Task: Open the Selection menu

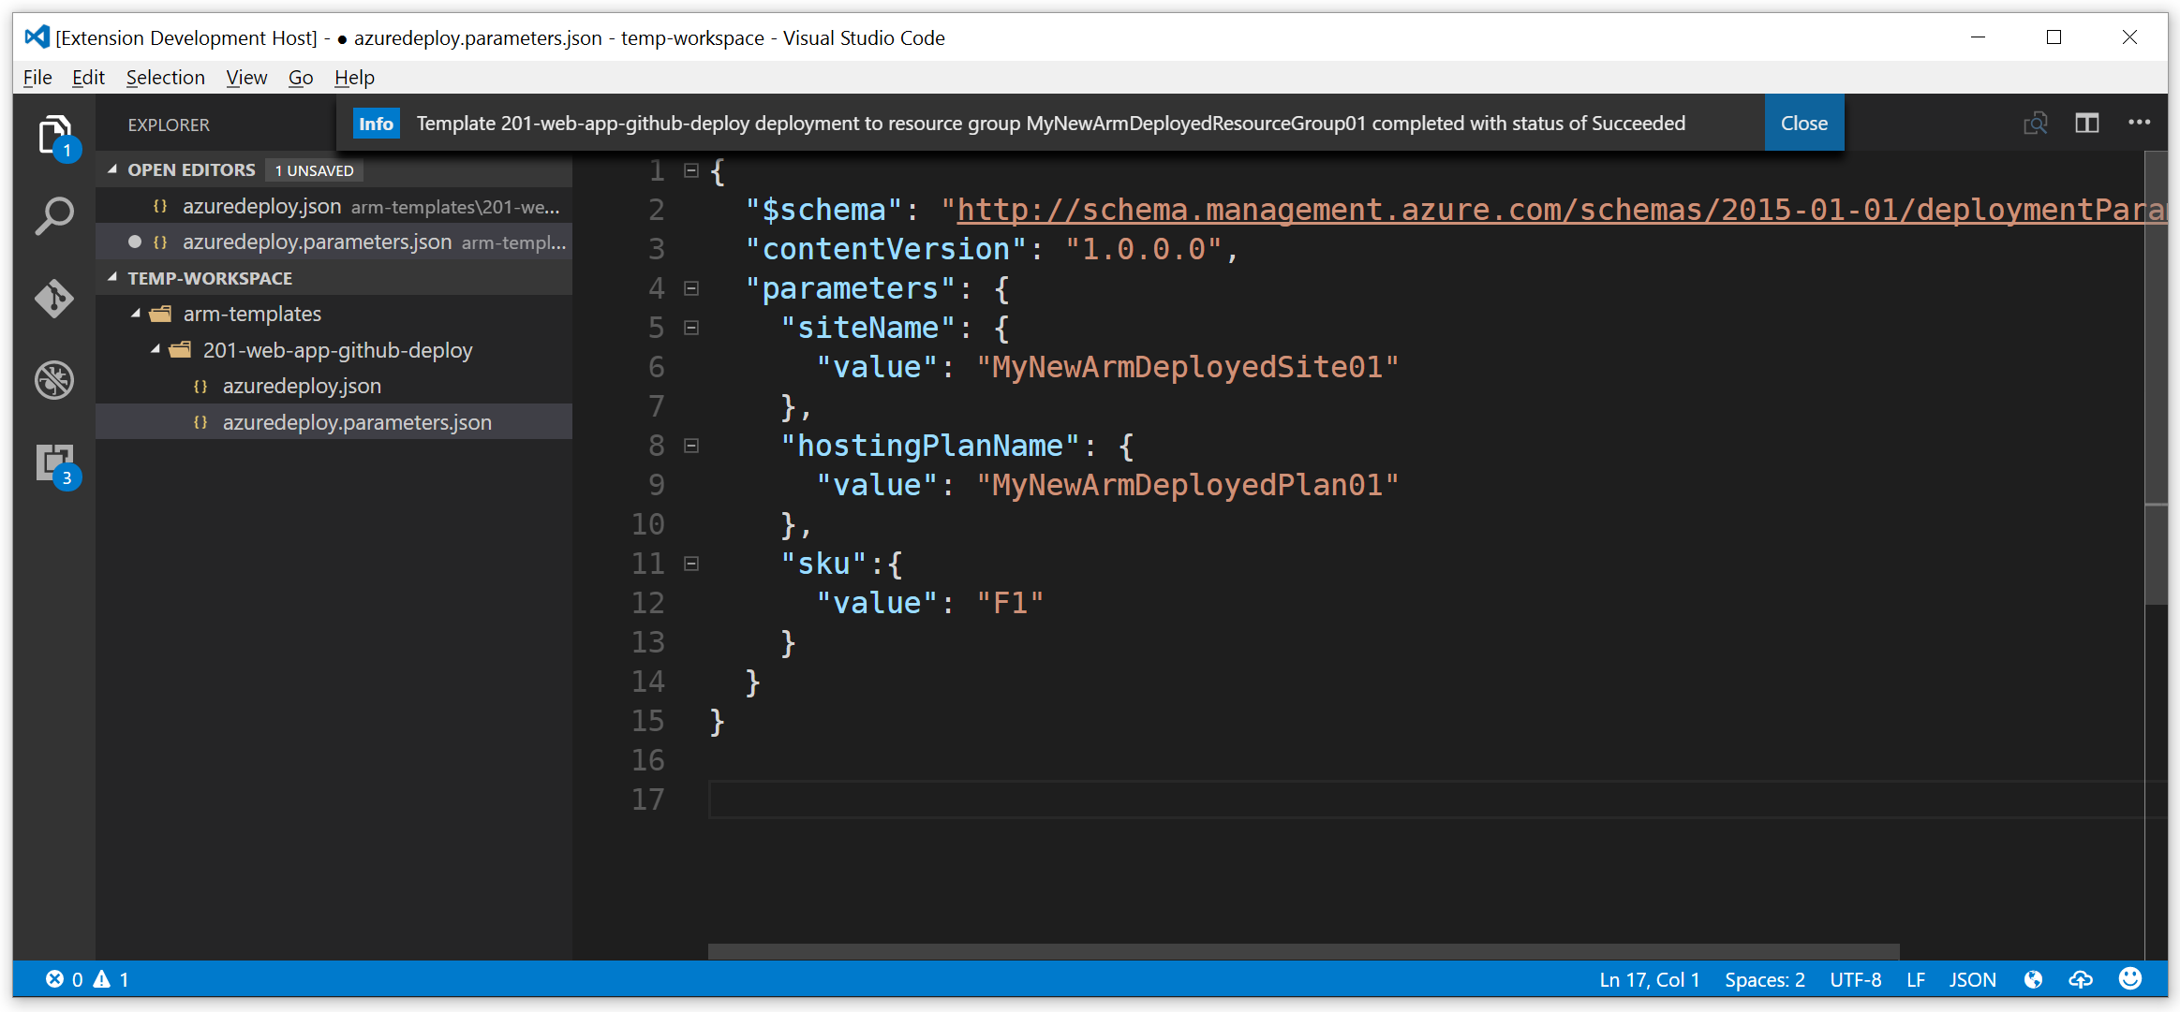Action: 165,78
